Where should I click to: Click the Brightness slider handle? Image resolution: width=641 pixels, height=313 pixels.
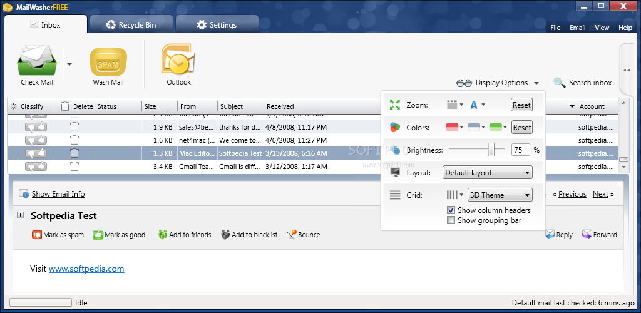pyautogui.click(x=491, y=150)
